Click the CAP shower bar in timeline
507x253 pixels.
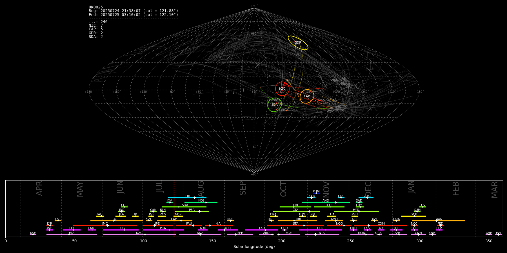(175, 221)
